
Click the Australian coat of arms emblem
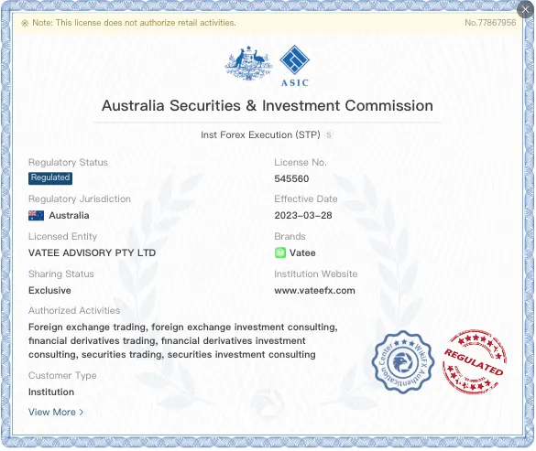click(x=248, y=63)
